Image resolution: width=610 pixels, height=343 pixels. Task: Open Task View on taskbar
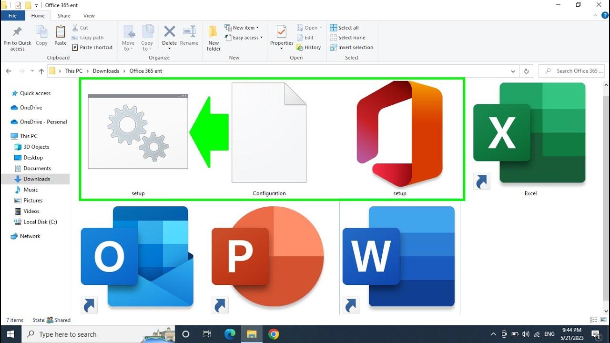[x=207, y=334]
